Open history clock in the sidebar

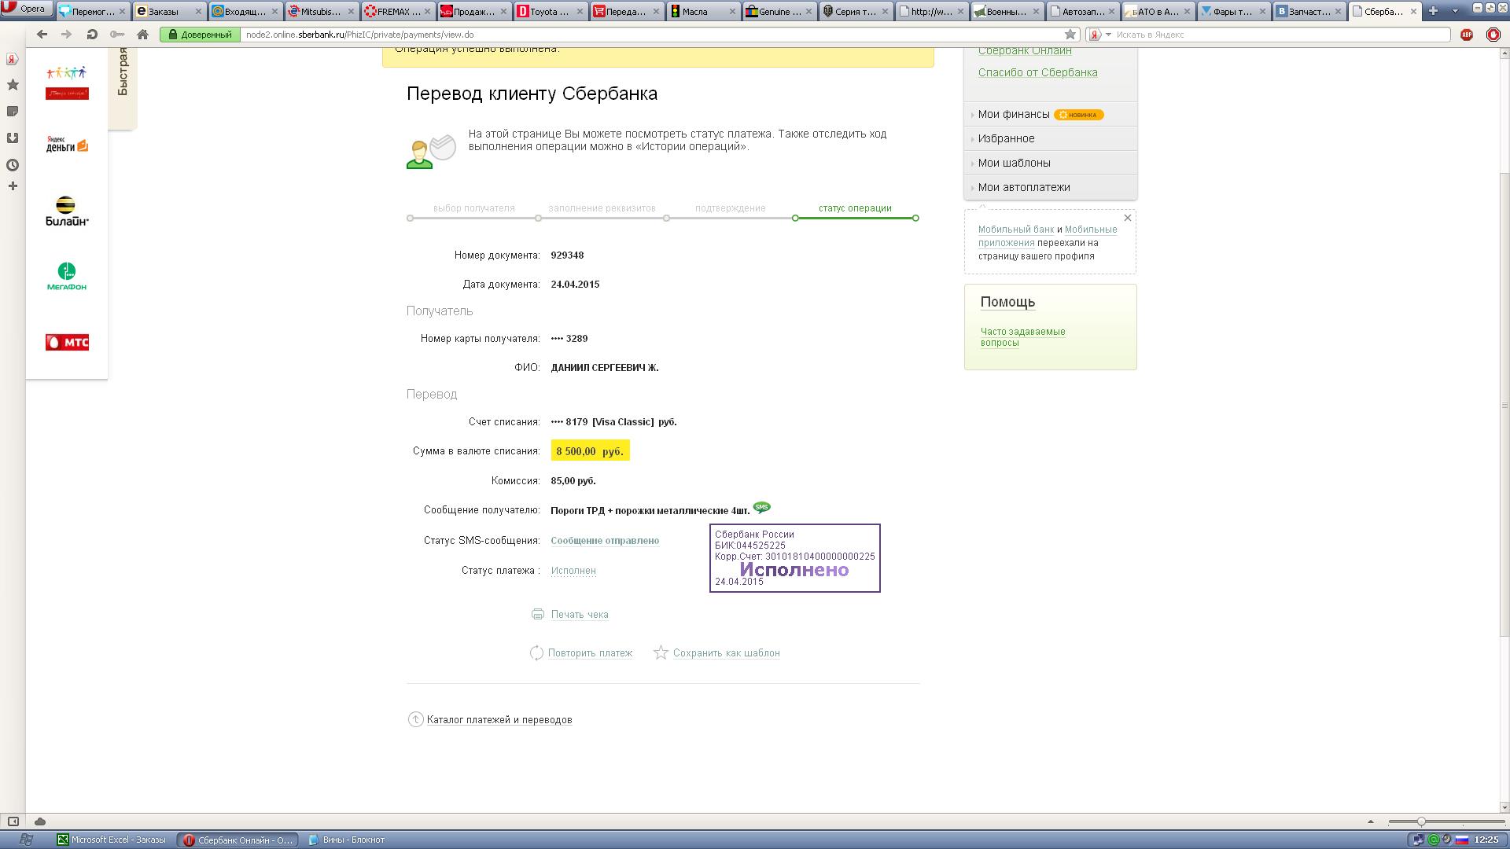13,165
